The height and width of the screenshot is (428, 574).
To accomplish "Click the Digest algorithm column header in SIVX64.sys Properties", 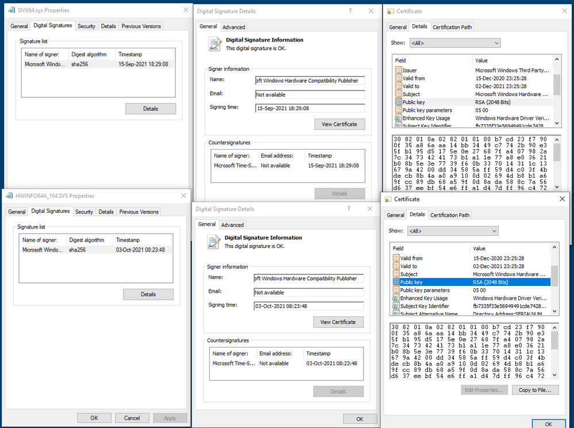I will [x=92, y=54].
